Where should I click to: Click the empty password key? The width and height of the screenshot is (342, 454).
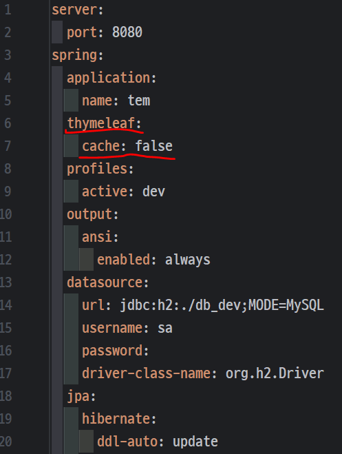point(112,351)
